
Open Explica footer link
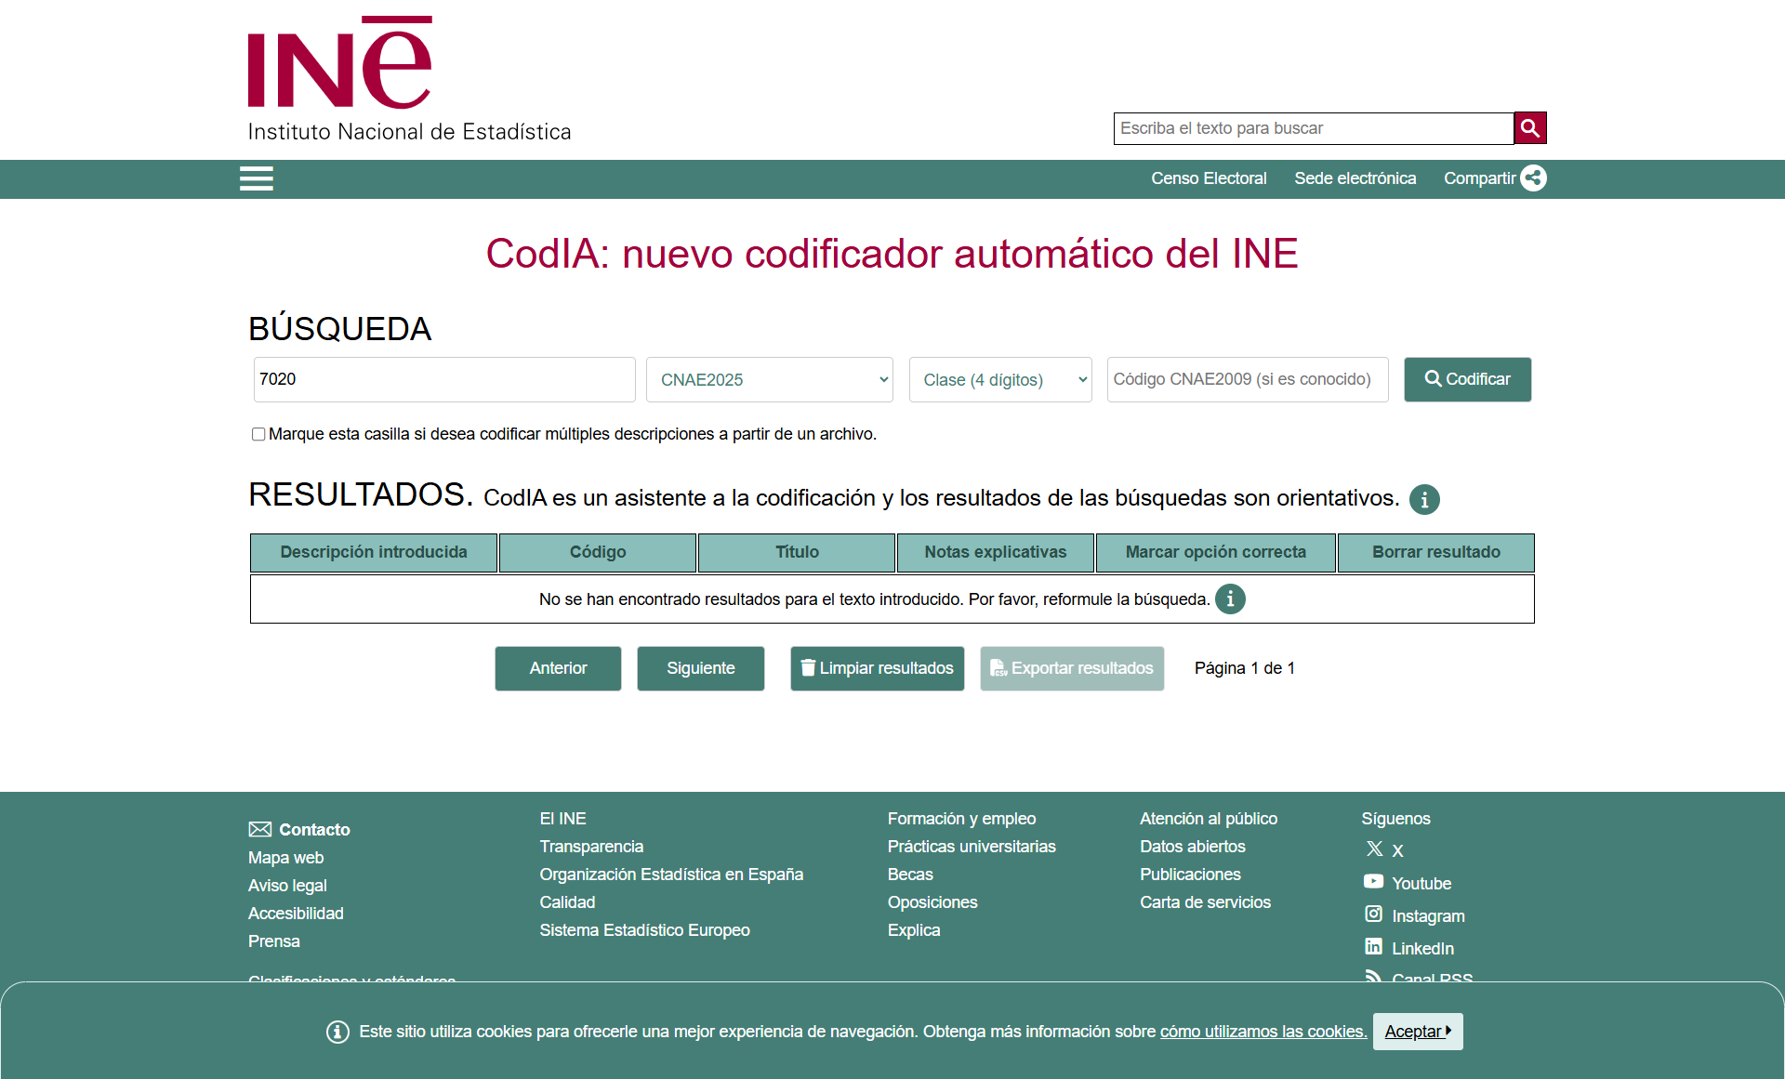914,930
